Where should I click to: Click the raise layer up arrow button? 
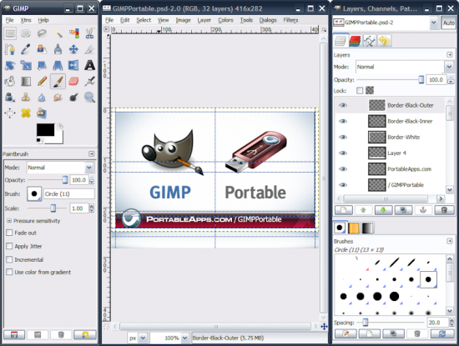coord(363,210)
